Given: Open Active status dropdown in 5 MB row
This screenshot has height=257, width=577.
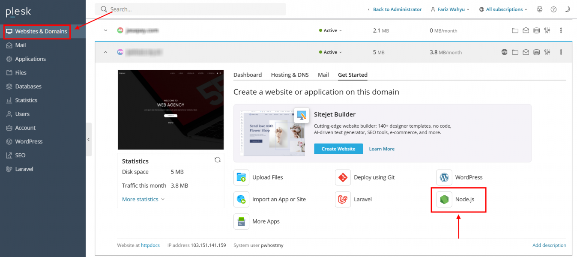Looking at the screenshot, I should tap(331, 52).
